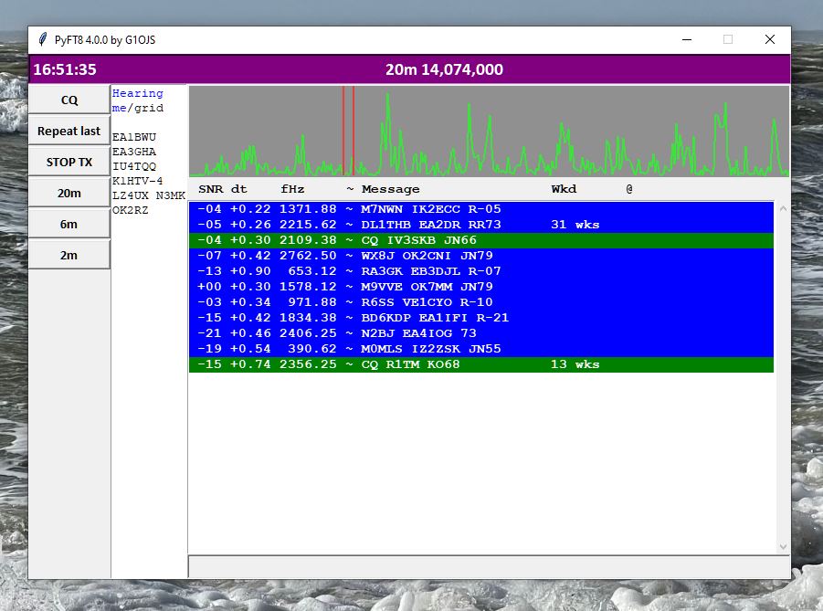Close the PyFT8 window
Image resolution: width=823 pixels, height=611 pixels.
coord(769,39)
